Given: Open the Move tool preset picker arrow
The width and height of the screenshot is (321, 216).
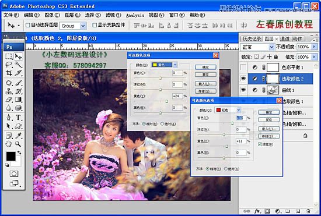Looking at the screenshot, I should point(19,26).
